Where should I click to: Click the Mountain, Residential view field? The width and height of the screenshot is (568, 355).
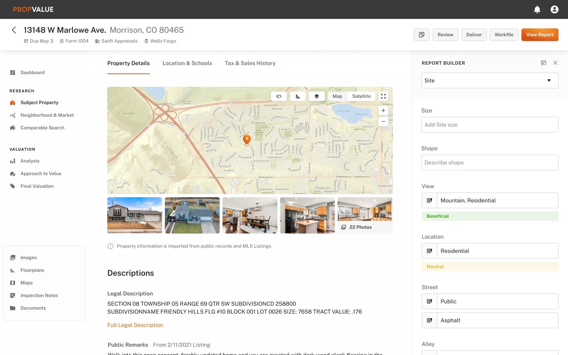pyautogui.click(x=497, y=200)
